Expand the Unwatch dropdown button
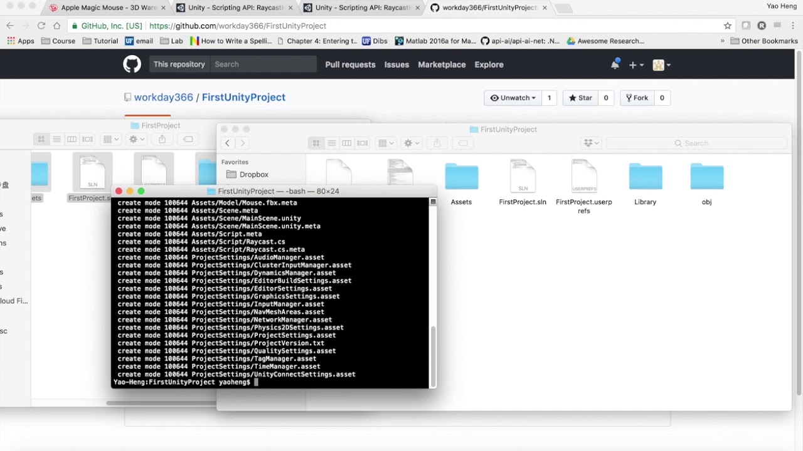This screenshot has width=803, height=451. (x=513, y=98)
